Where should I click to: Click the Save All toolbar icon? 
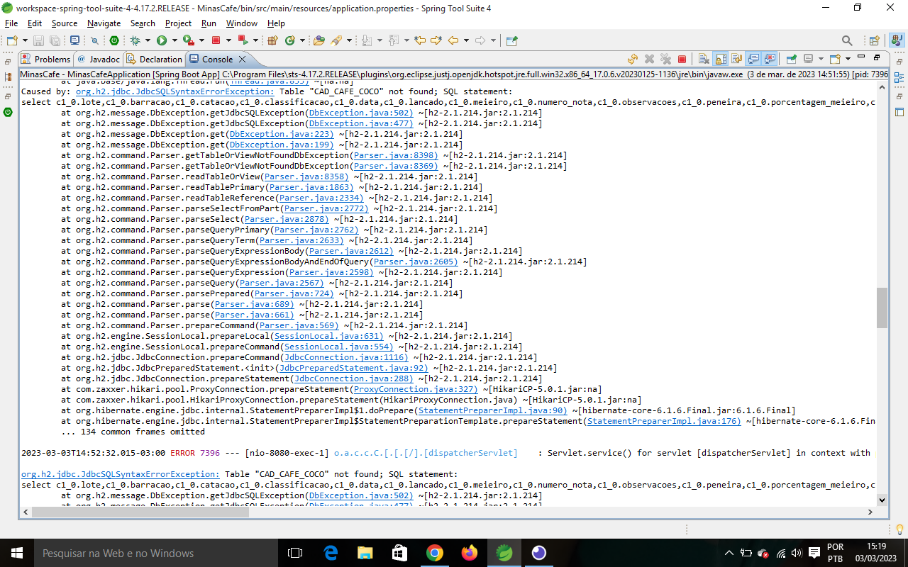55,40
